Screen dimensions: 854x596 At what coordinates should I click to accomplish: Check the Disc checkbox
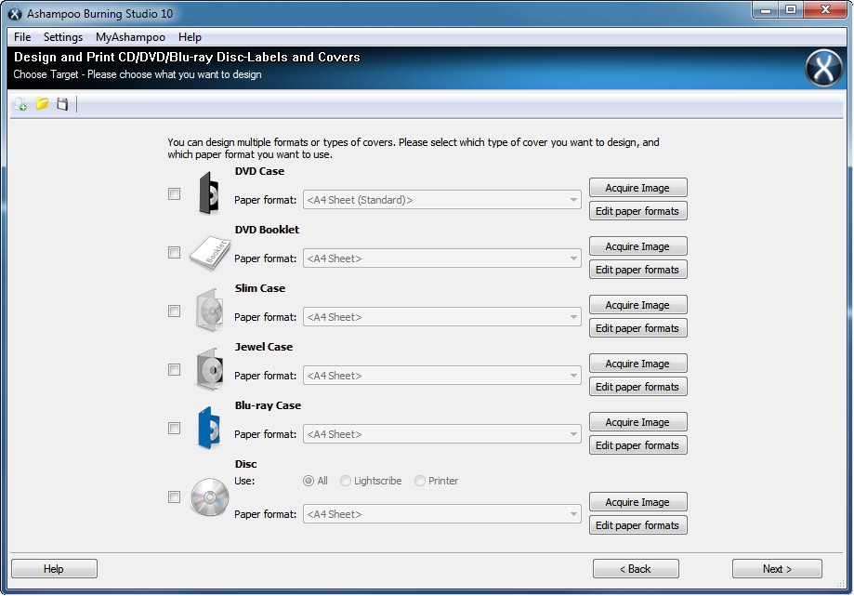(174, 497)
